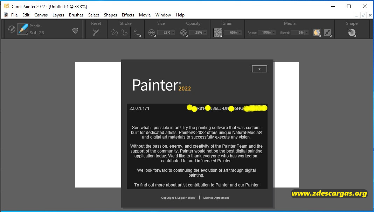Open the Brushes menu

(76, 15)
